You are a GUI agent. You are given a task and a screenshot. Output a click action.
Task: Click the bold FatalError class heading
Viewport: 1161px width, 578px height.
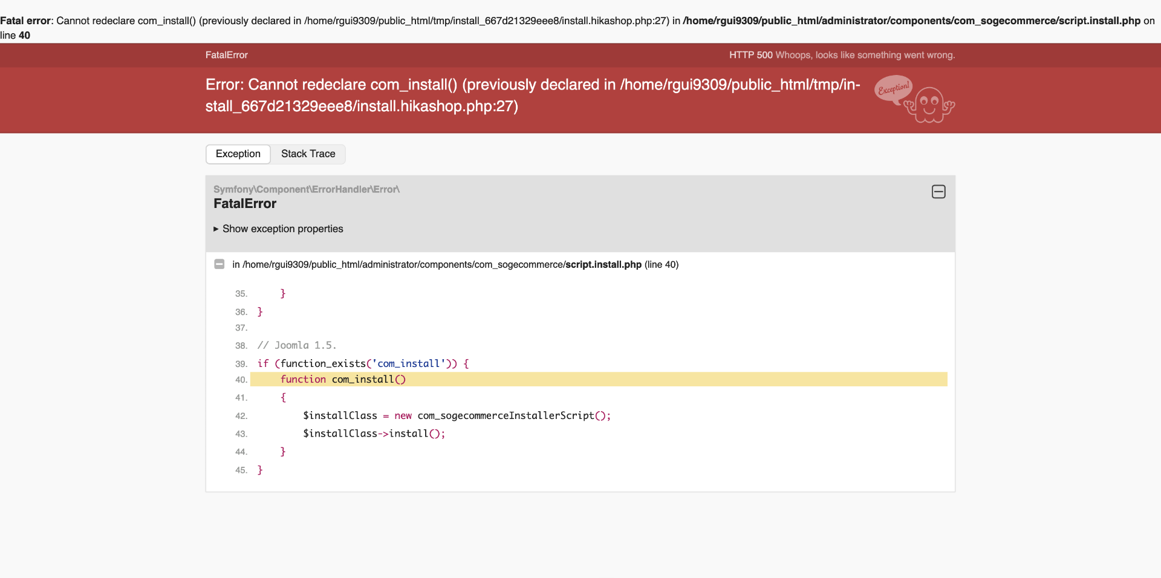point(245,204)
